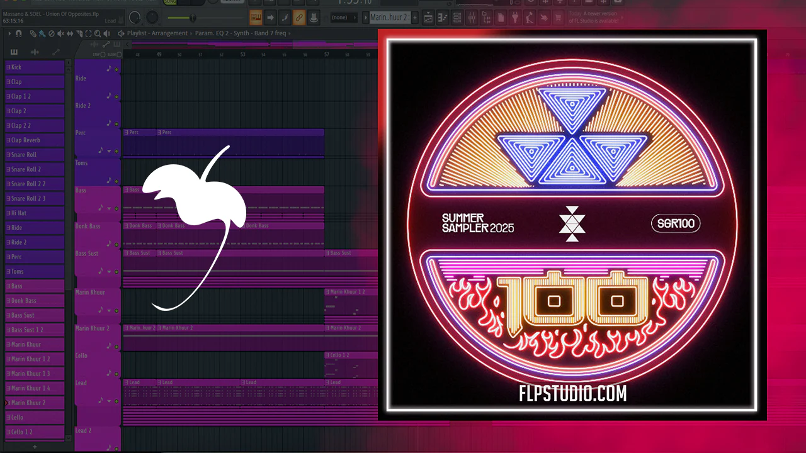Toggle snap magnet in the playlist toolbar
The height and width of the screenshot is (453, 806).
pos(18,33)
